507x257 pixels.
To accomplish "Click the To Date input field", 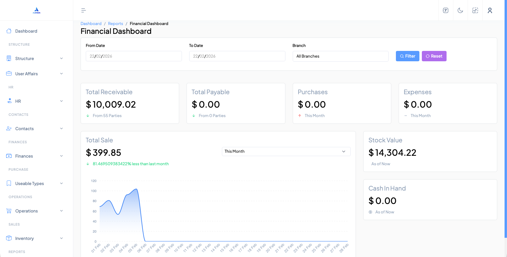I will (237, 56).
